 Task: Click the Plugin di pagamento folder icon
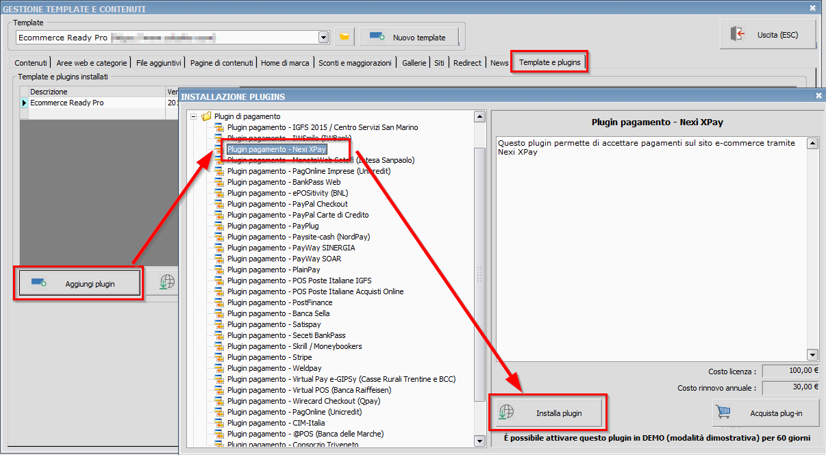pyautogui.click(x=206, y=116)
